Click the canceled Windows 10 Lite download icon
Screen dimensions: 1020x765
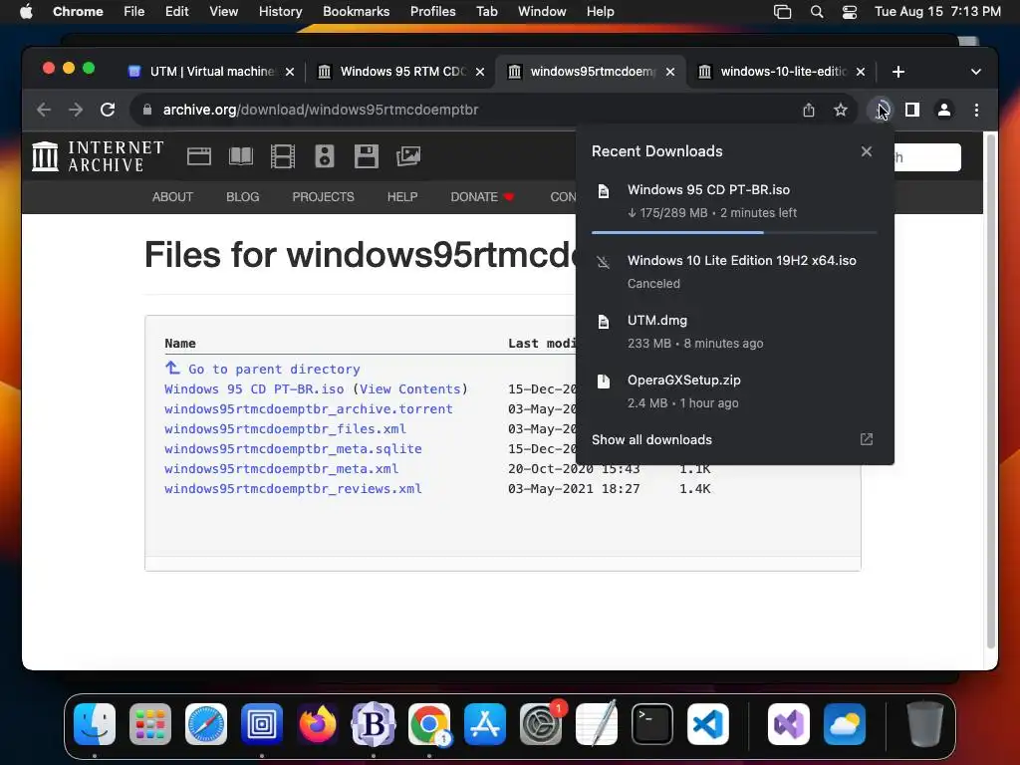(604, 262)
